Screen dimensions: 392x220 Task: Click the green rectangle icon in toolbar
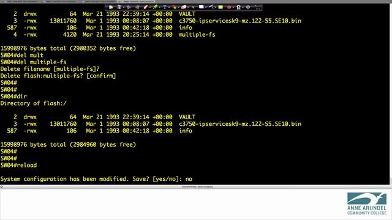point(221,7)
